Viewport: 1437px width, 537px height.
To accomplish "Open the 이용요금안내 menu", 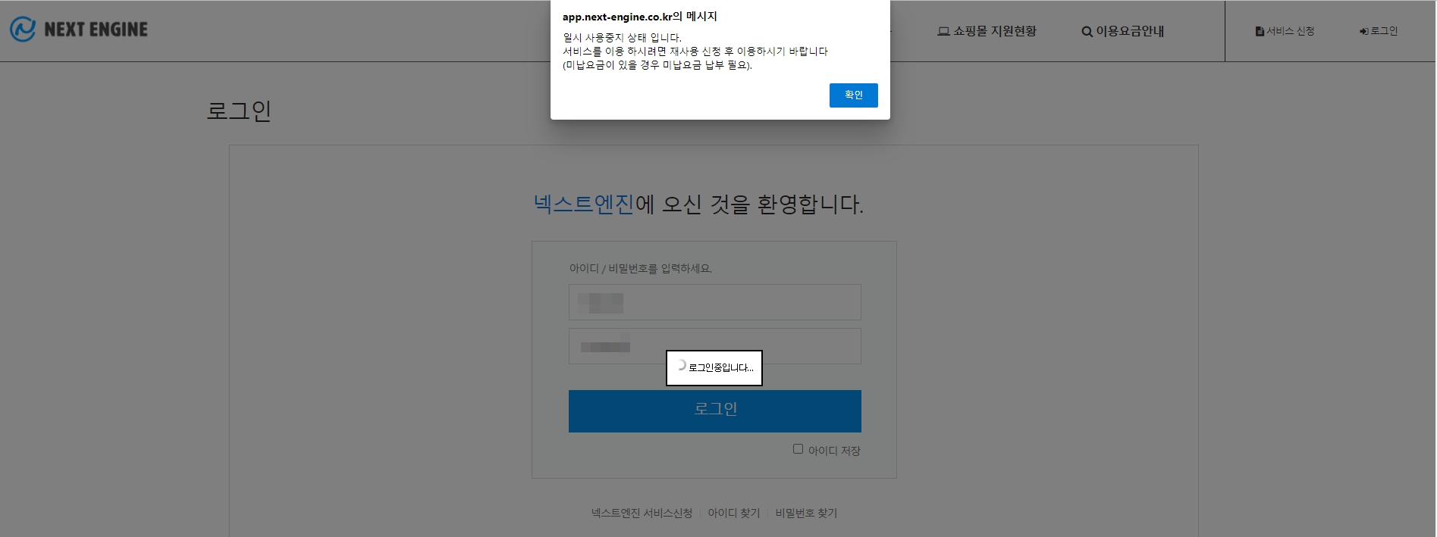I will tap(1122, 31).
